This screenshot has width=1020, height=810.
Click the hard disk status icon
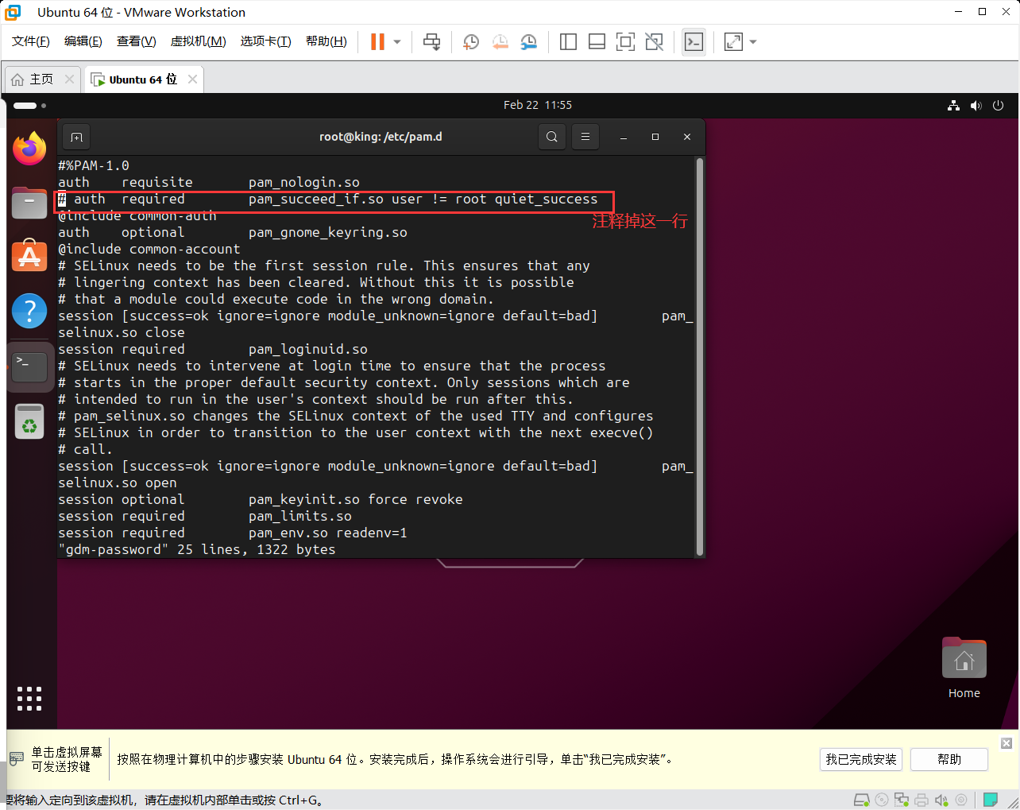click(x=861, y=800)
